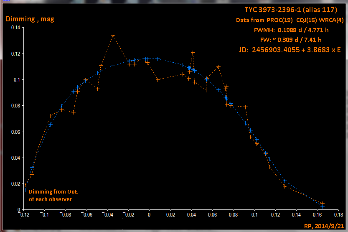Click the orange spike point right of center
348x232 pixels.
pos(193,53)
